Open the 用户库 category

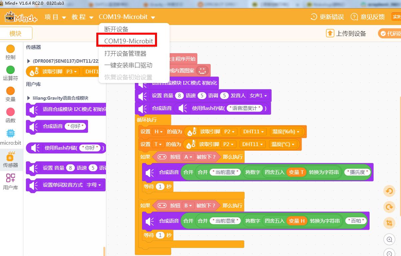coord(11,181)
